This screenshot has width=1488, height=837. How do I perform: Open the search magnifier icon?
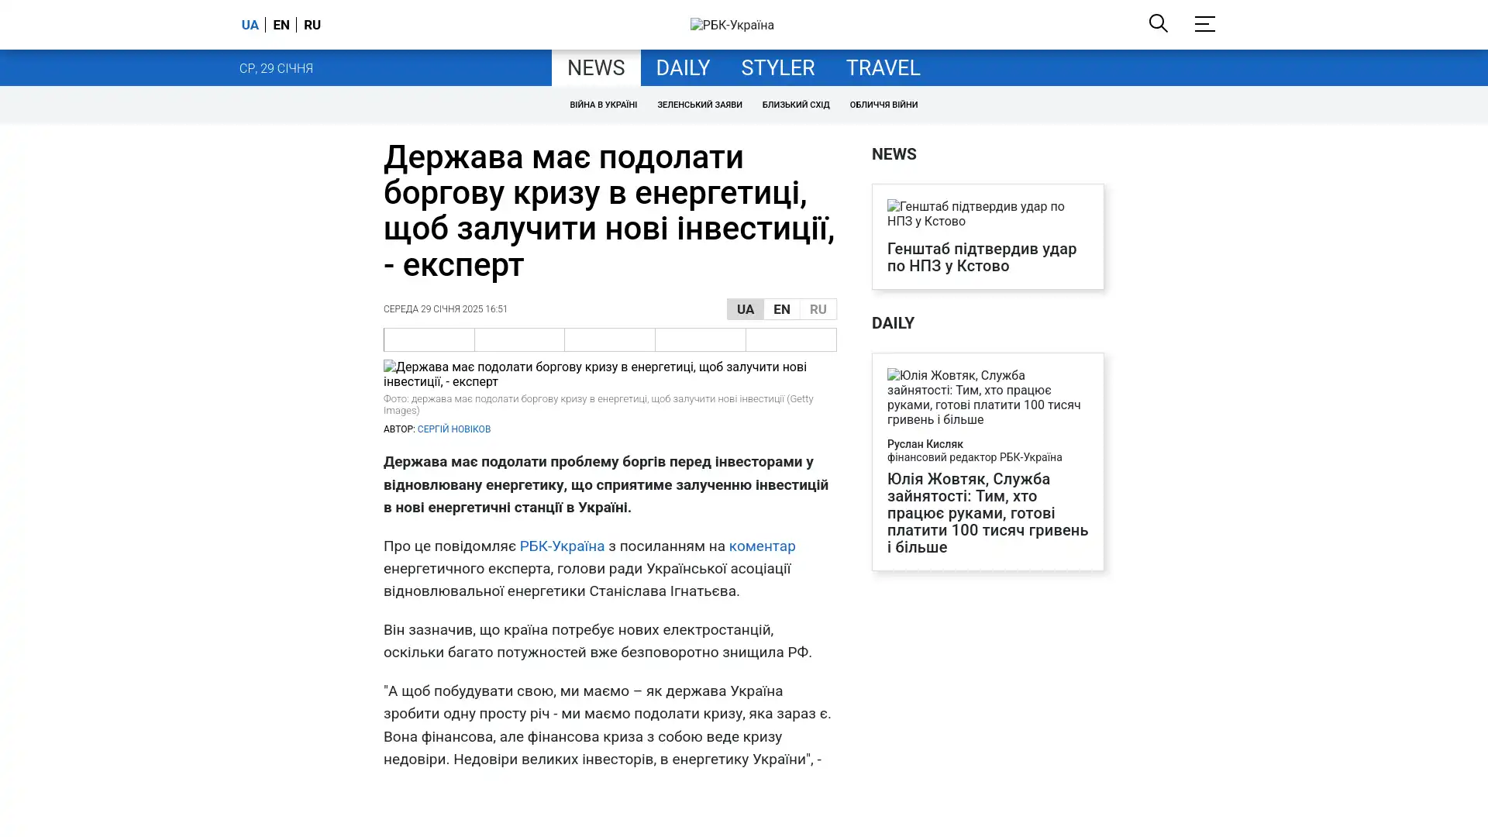(x=1158, y=23)
